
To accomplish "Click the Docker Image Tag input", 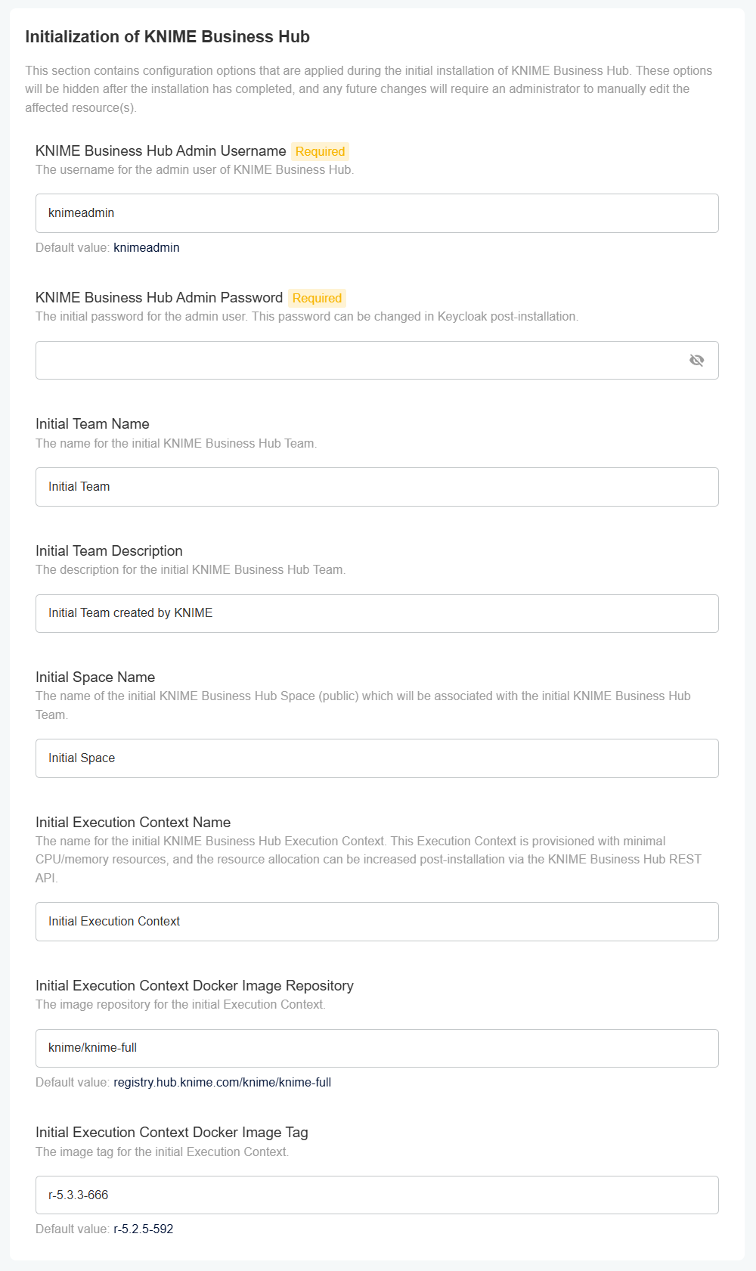I will click(376, 1195).
